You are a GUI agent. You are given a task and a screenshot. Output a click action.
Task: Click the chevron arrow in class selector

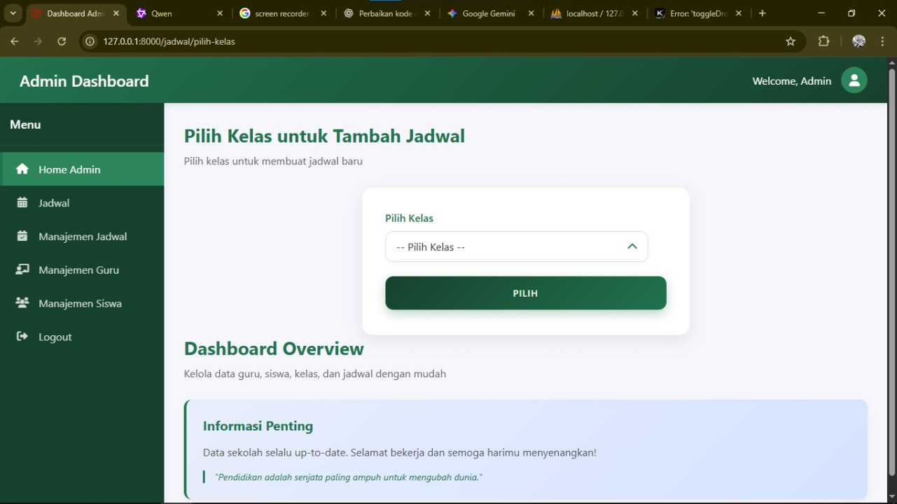tap(632, 246)
